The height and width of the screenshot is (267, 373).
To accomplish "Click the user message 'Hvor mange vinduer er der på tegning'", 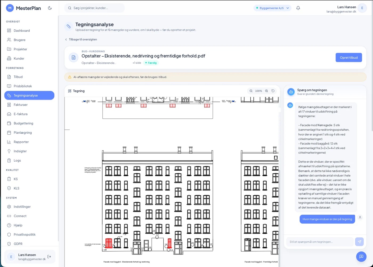I will pos(327,219).
